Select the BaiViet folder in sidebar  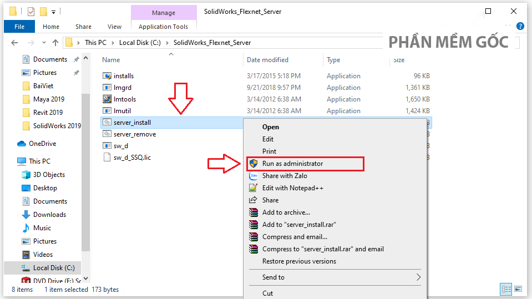tap(43, 86)
